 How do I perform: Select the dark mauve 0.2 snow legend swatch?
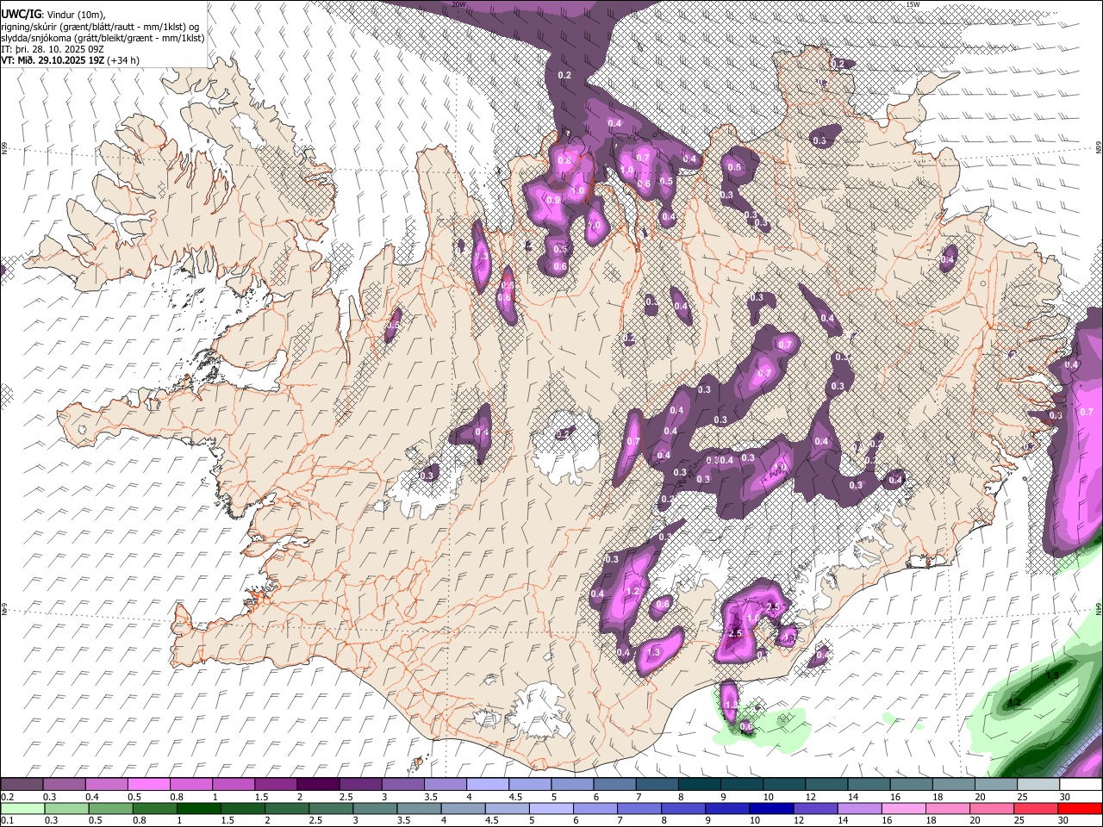22,785
